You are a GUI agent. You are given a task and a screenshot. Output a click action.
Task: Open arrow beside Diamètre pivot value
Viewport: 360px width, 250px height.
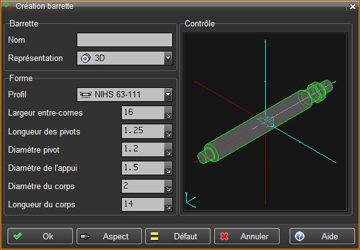(168, 149)
